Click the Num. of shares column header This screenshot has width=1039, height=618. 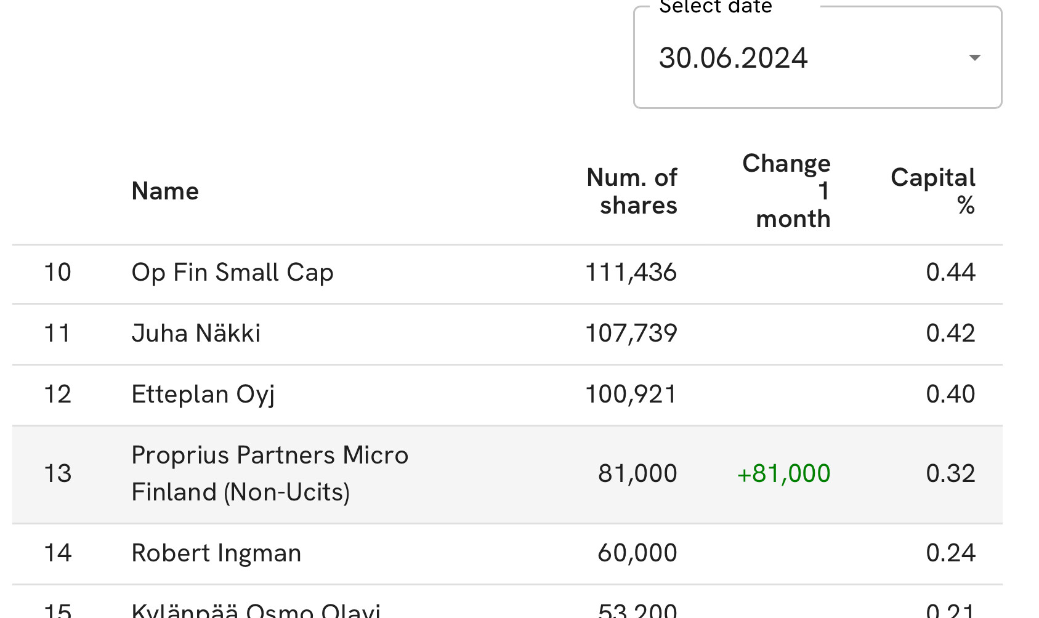(632, 191)
